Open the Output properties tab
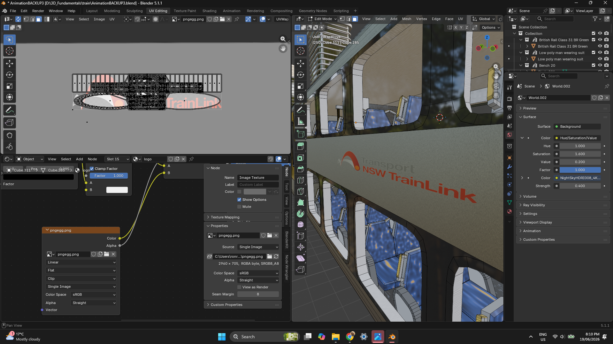Screen dimensions: 613x344 point(510,108)
